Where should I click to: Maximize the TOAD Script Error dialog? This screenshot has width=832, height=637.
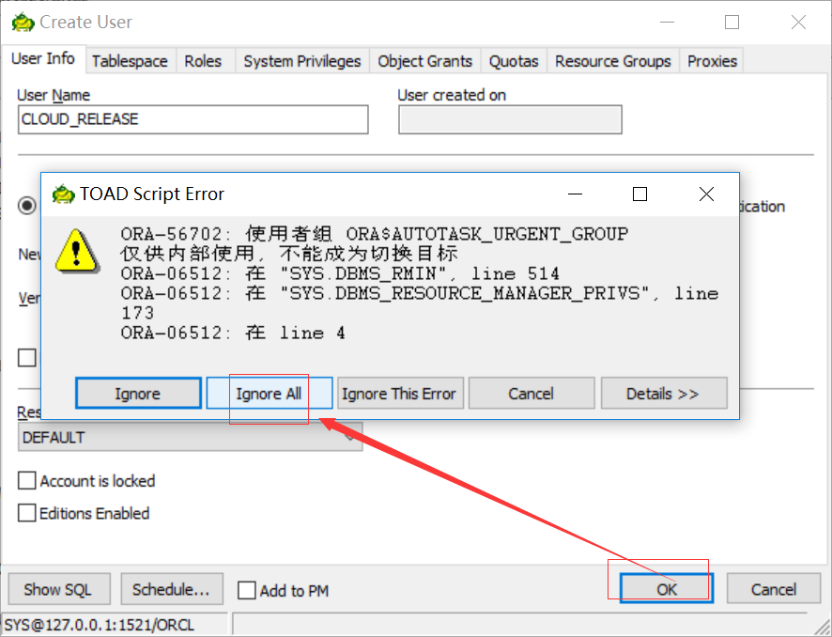coord(639,194)
